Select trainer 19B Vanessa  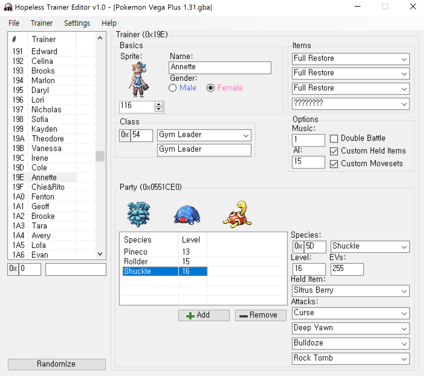[52, 148]
